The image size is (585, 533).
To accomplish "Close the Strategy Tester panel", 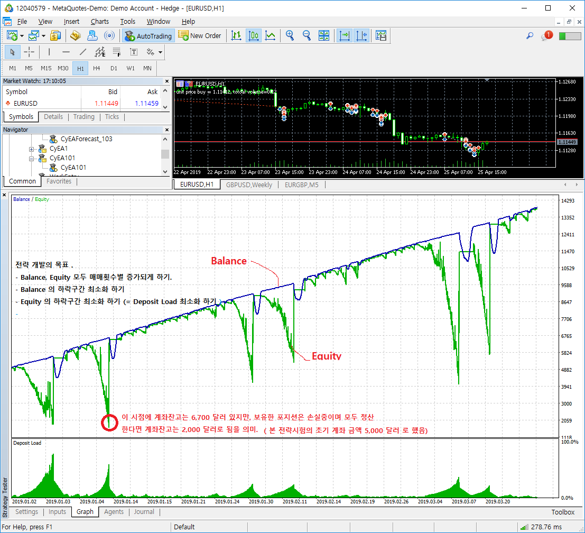I will coord(4,195).
